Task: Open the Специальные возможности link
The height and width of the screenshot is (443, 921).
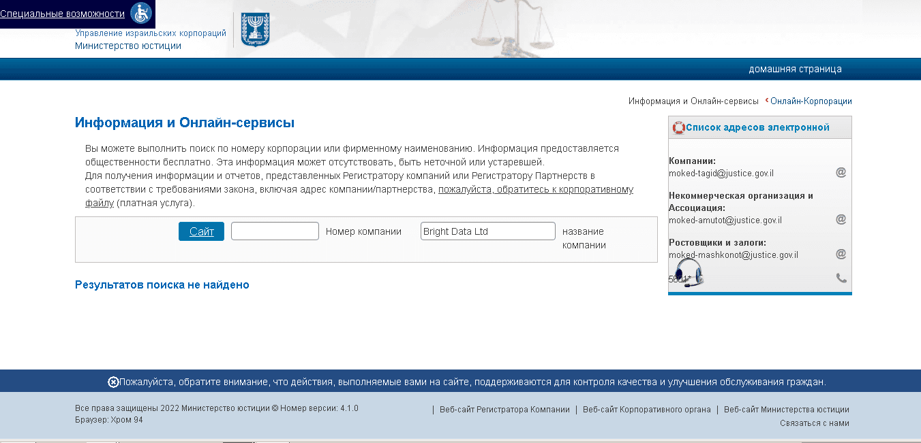Action: click(60, 14)
